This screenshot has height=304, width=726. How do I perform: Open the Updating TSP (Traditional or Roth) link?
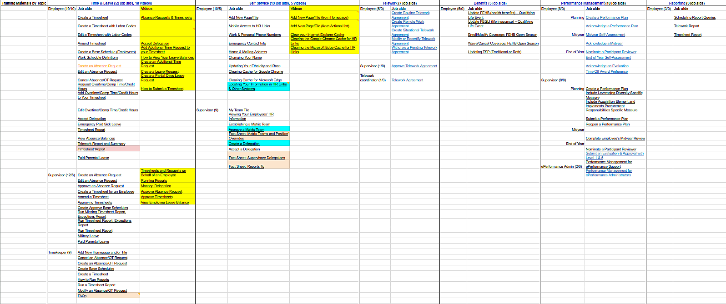[494, 52]
